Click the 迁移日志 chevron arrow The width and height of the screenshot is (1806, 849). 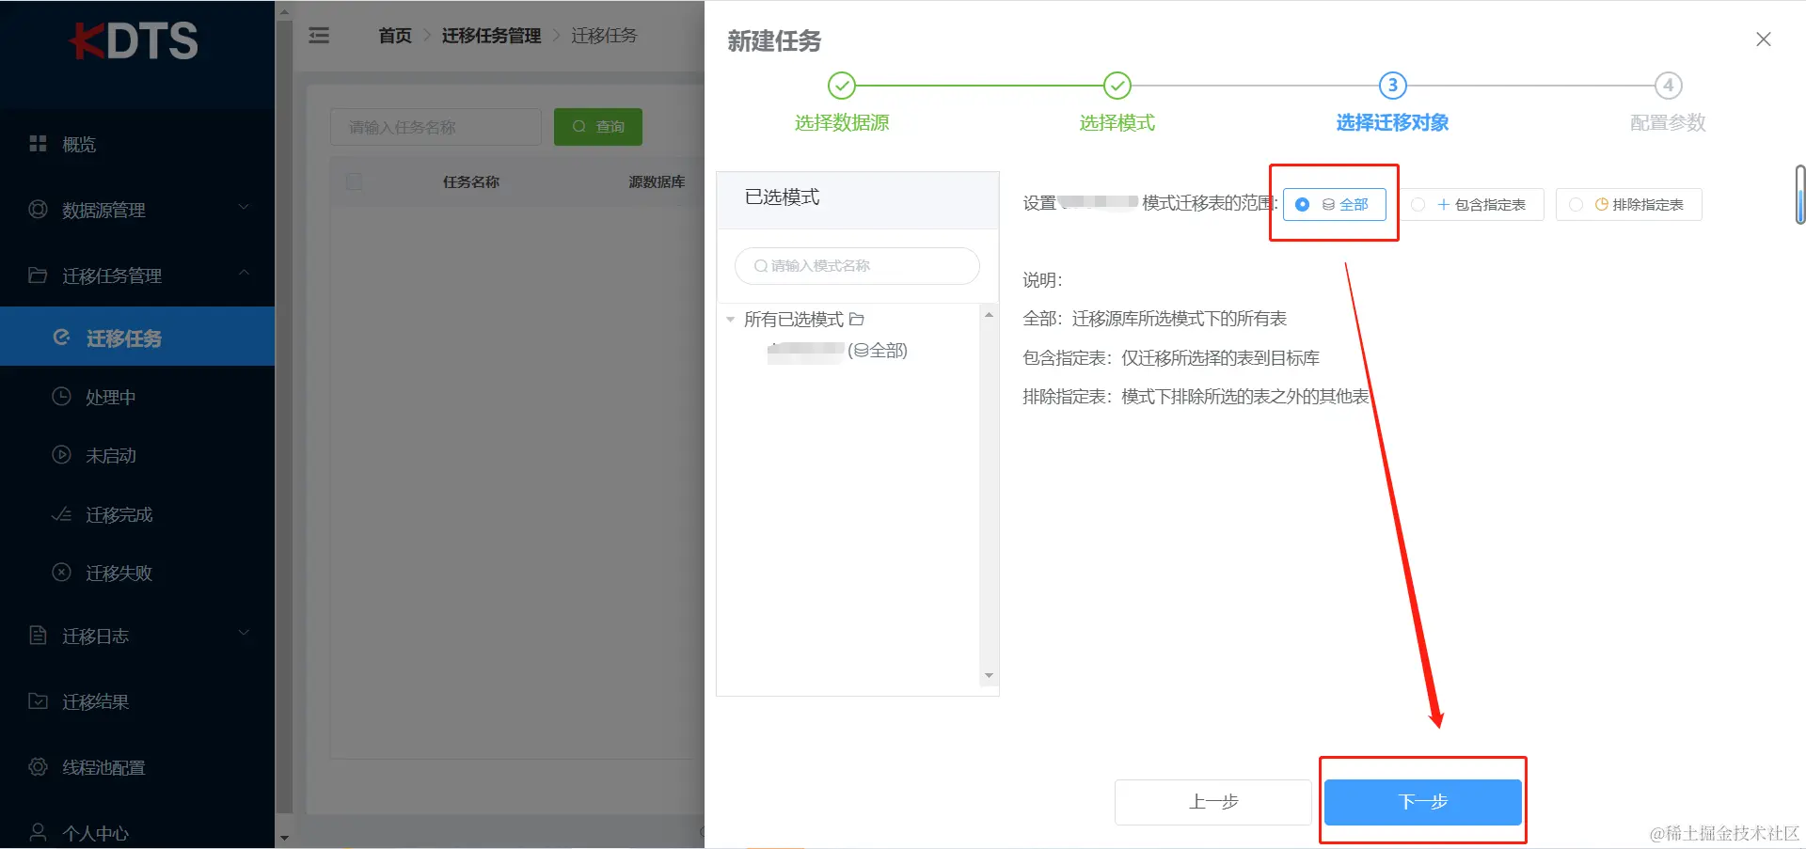pyautogui.click(x=244, y=633)
